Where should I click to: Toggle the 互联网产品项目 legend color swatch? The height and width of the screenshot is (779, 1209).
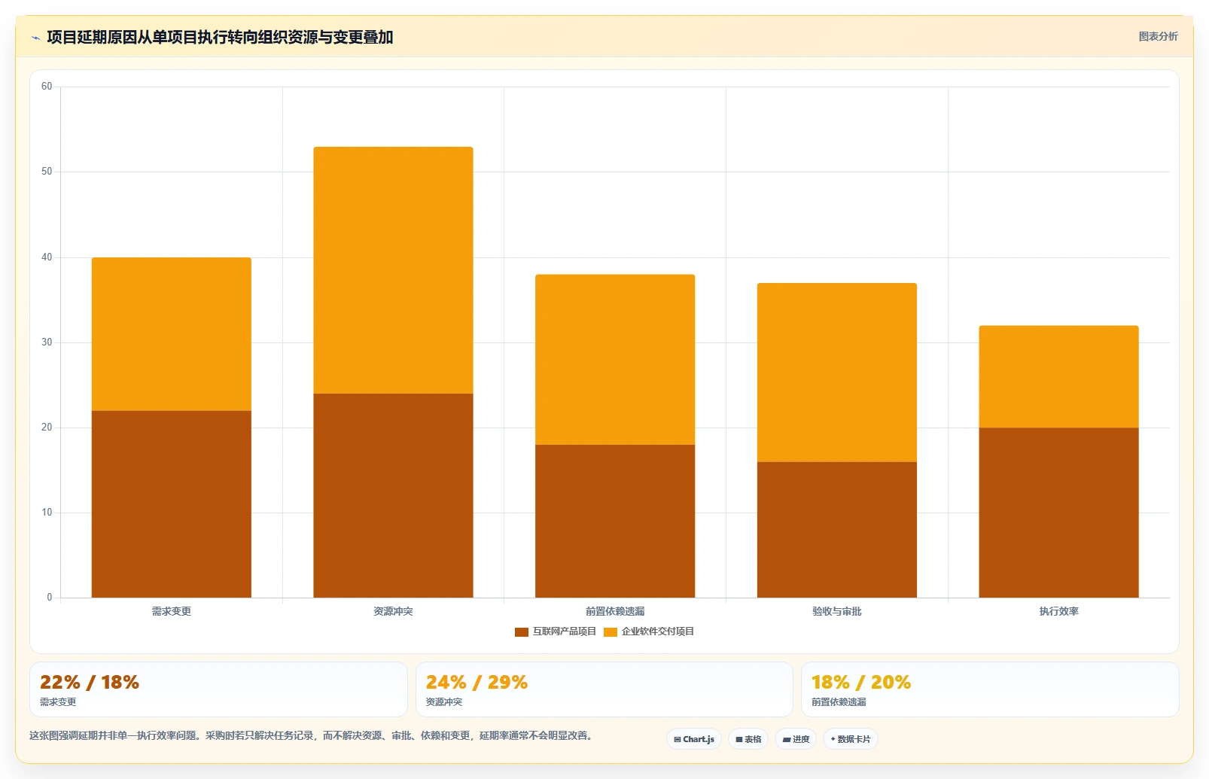tap(521, 632)
